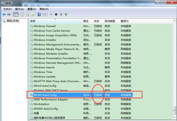Open the 文件(F) menu
The height and width of the screenshot is (121, 177).
pos(7,9)
